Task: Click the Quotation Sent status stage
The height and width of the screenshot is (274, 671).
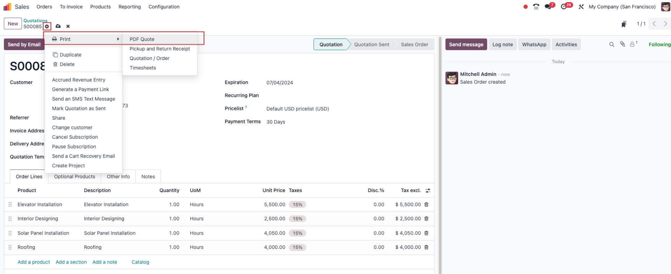Action: [371, 45]
